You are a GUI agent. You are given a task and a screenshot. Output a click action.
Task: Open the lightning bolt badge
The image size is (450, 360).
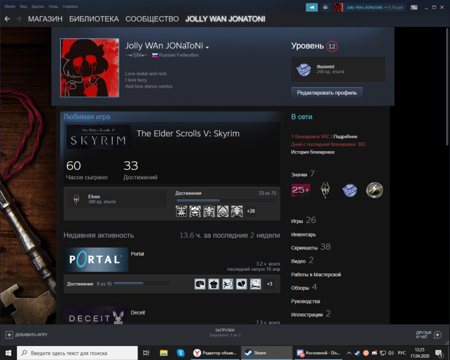(x=375, y=190)
